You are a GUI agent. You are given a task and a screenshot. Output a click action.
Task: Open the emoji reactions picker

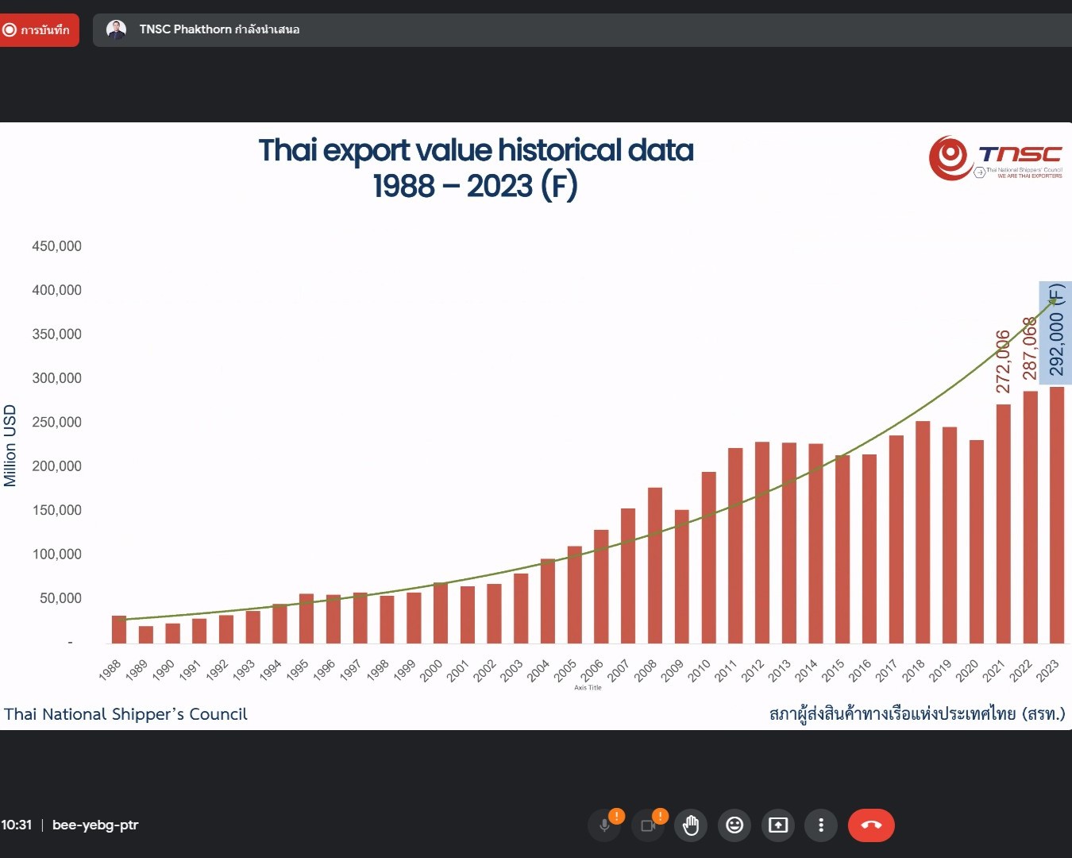[x=735, y=825]
